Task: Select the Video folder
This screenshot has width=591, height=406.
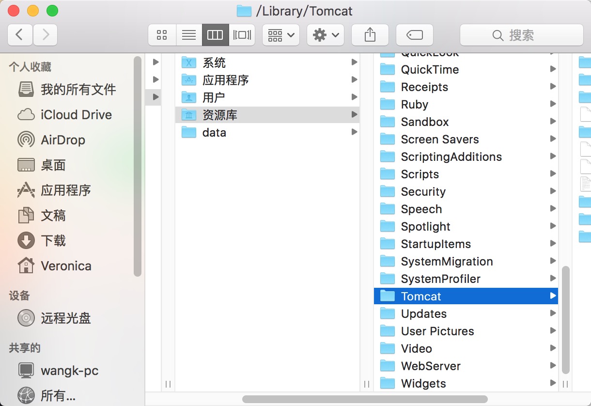Action: tap(466, 348)
